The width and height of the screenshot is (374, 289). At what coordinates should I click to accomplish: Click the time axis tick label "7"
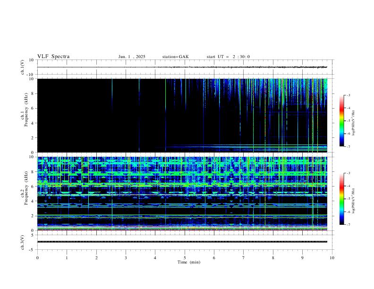tap(244, 258)
